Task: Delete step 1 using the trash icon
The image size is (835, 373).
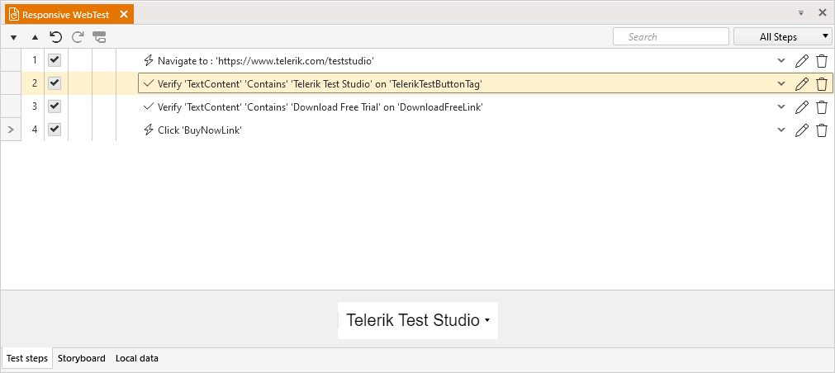Action: pos(822,61)
